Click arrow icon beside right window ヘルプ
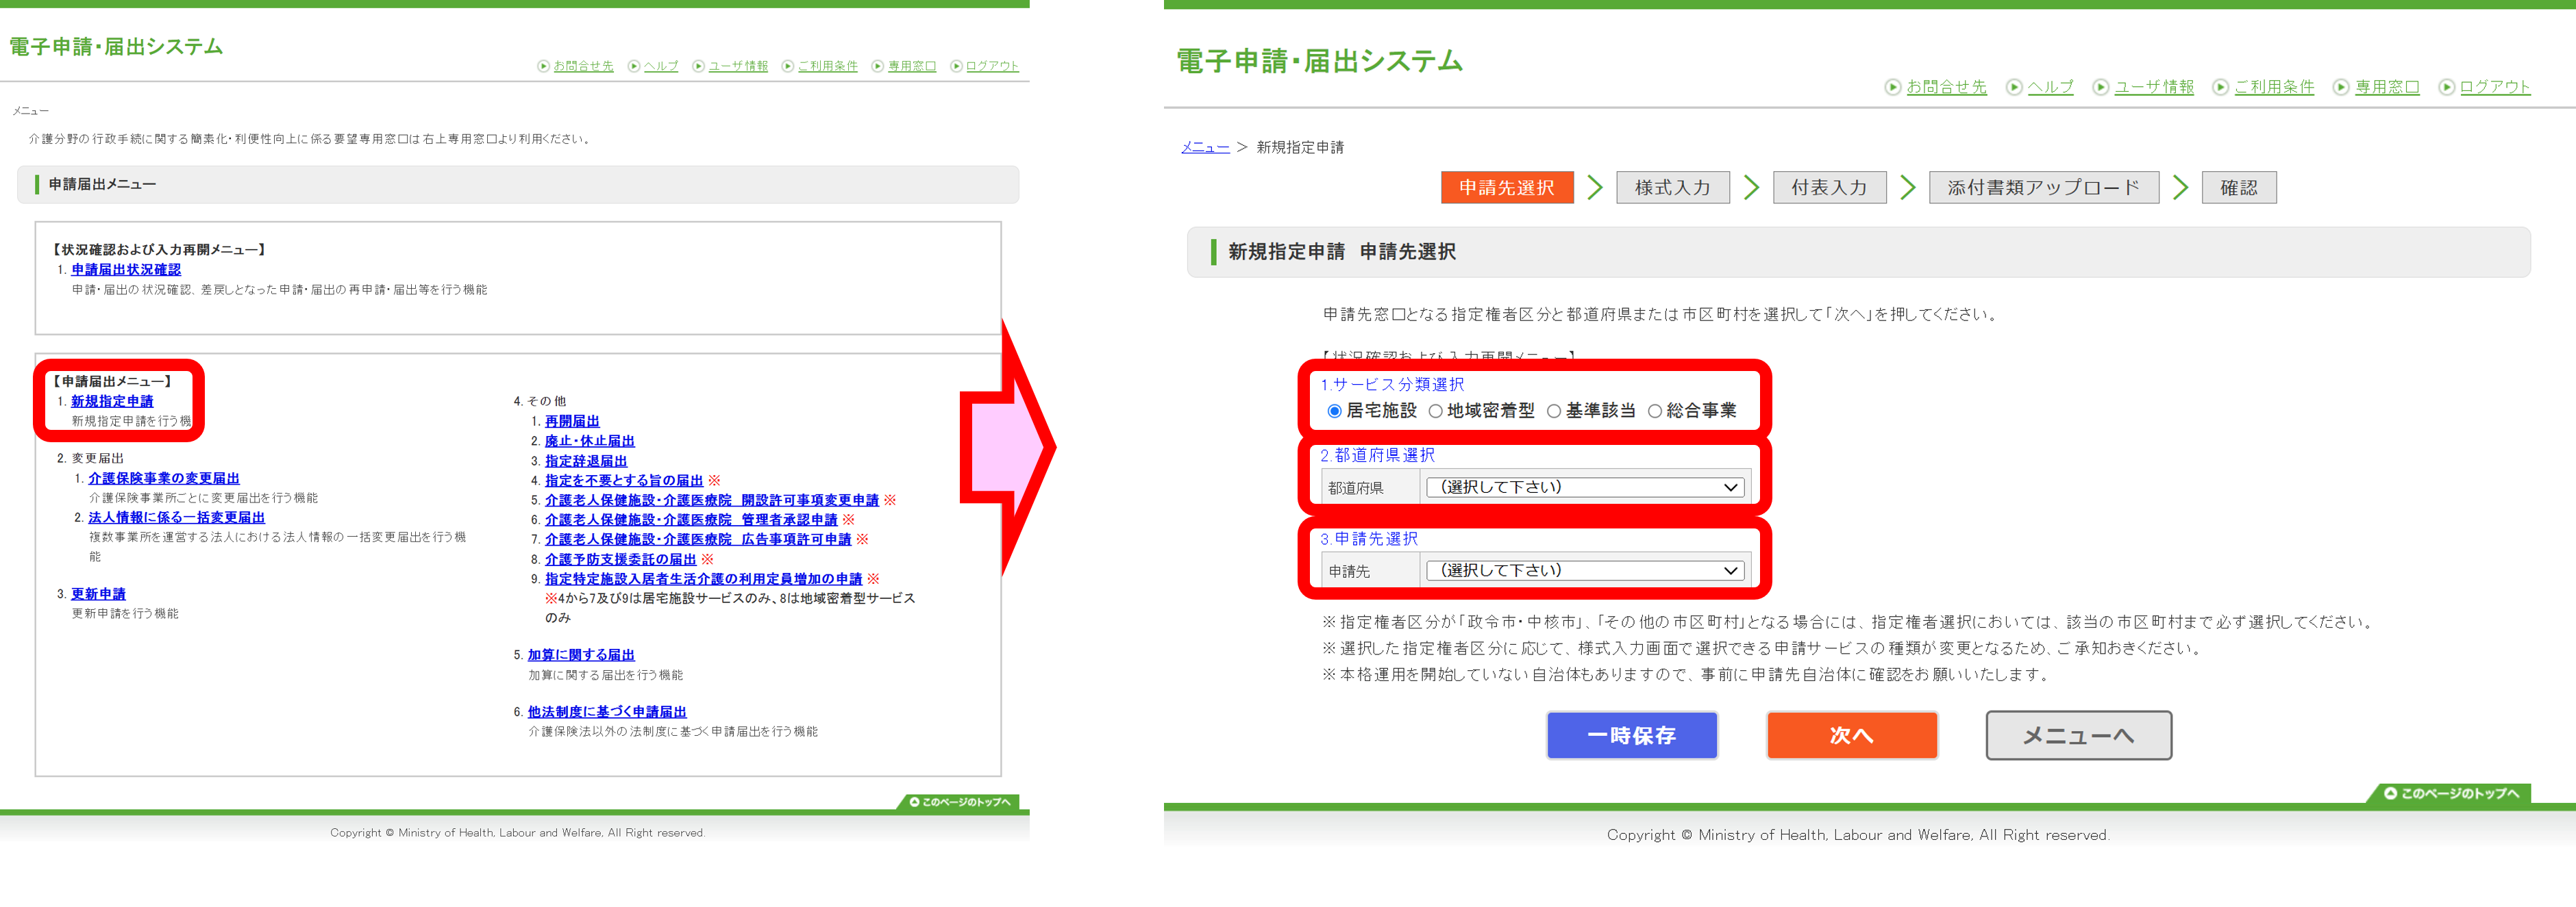 point(2014,87)
